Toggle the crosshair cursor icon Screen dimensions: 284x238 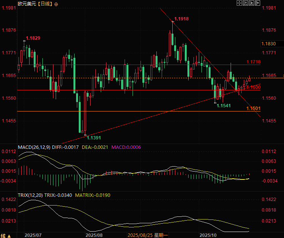coord(239,3)
